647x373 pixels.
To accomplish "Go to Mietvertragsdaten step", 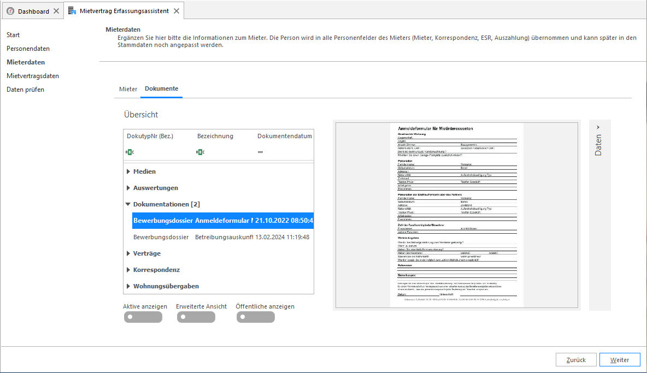I will (x=33, y=76).
